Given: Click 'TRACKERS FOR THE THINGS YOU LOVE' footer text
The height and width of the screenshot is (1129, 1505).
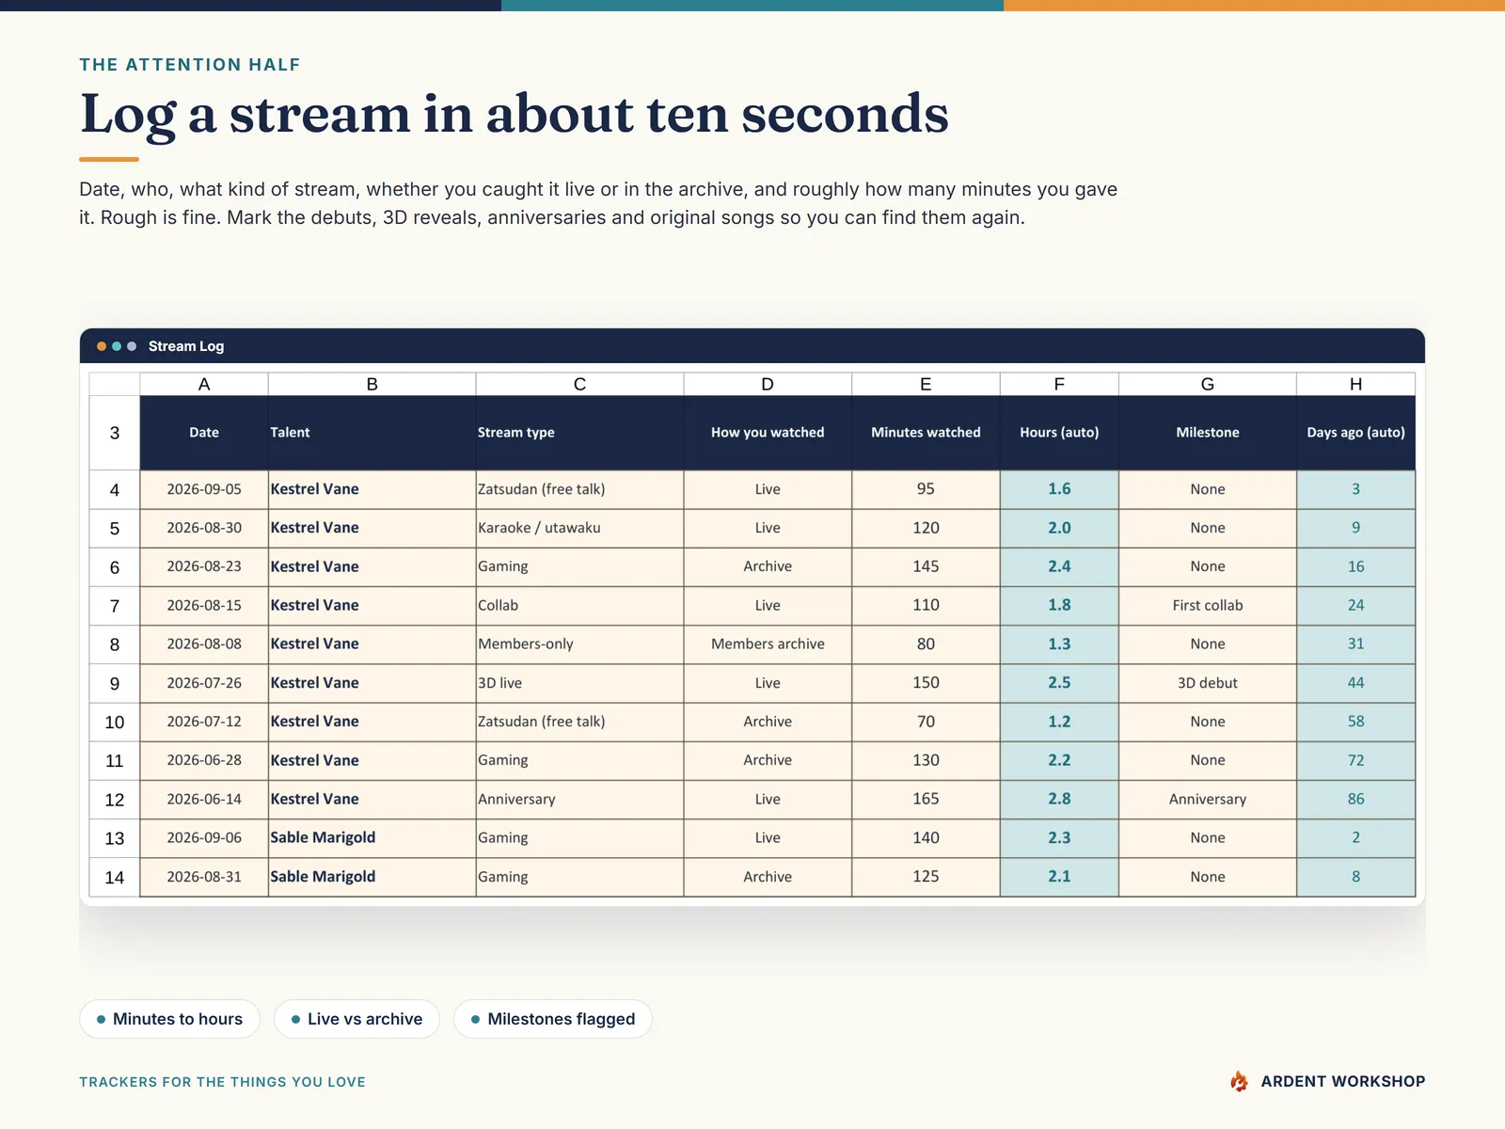Looking at the screenshot, I should click(222, 1082).
